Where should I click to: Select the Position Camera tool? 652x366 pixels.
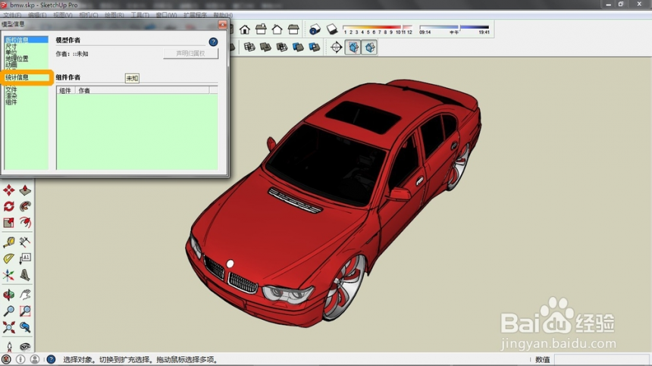coord(9,346)
